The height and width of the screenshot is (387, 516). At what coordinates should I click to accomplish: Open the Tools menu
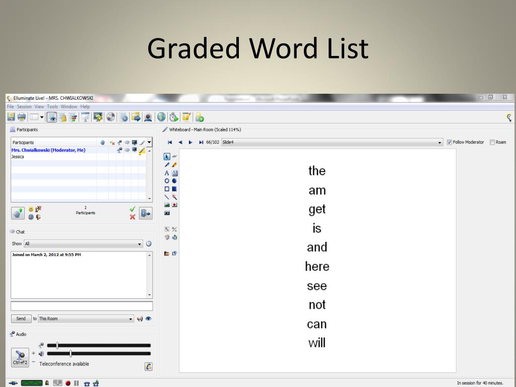click(x=52, y=107)
